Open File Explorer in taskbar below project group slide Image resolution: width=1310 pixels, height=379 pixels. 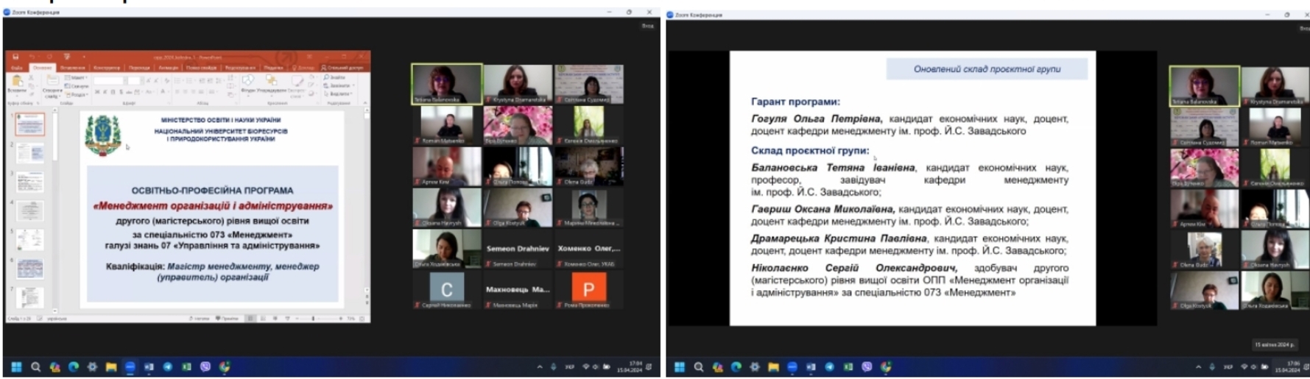[774, 366]
